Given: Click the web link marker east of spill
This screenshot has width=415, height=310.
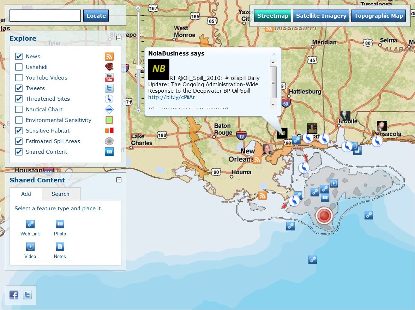Looking at the screenshot, I should 369,215.
